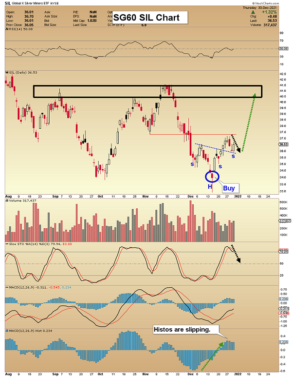The width and height of the screenshot is (292, 377).
Task: Click the blue H head label
Action: 210,186
